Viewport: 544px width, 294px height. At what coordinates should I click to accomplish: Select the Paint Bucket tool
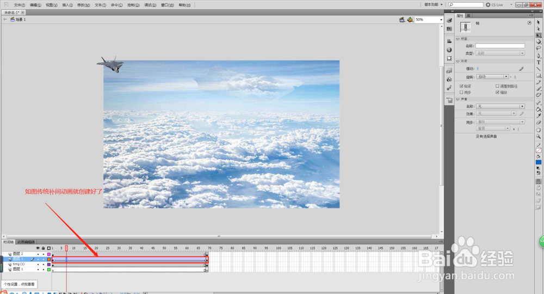tap(539, 109)
